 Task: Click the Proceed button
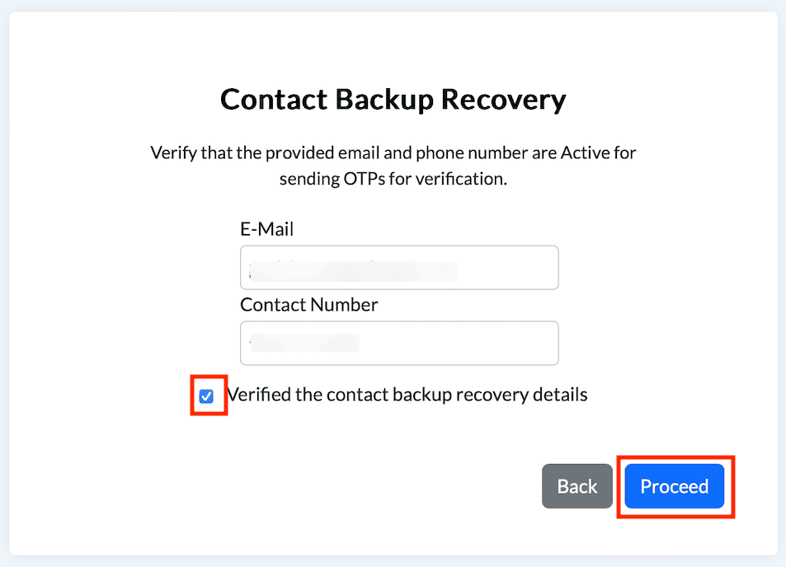674,486
